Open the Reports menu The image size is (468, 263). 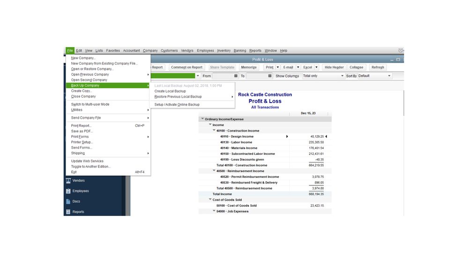tap(255, 51)
